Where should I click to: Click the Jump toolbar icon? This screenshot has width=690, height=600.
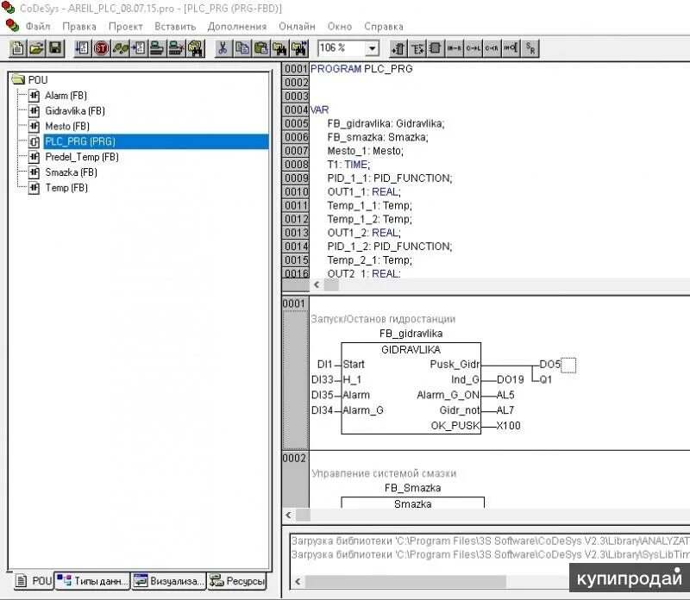[474, 48]
